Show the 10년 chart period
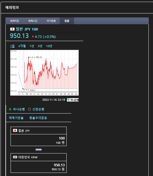Image resolution: width=153 pixels, height=176 pixels. 49,46
